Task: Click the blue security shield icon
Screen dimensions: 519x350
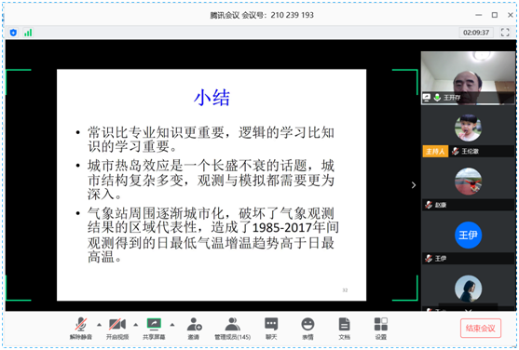Action: (x=13, y=33)
